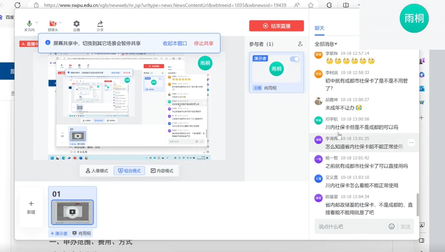Viewport: 445px width, 252px height.
Task: Open the settings (设置) gear icon
Action: click(76, 24)
